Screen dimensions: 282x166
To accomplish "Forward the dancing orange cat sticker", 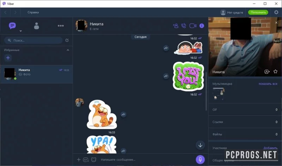I will pyautogui.click(x=123, y=114).
